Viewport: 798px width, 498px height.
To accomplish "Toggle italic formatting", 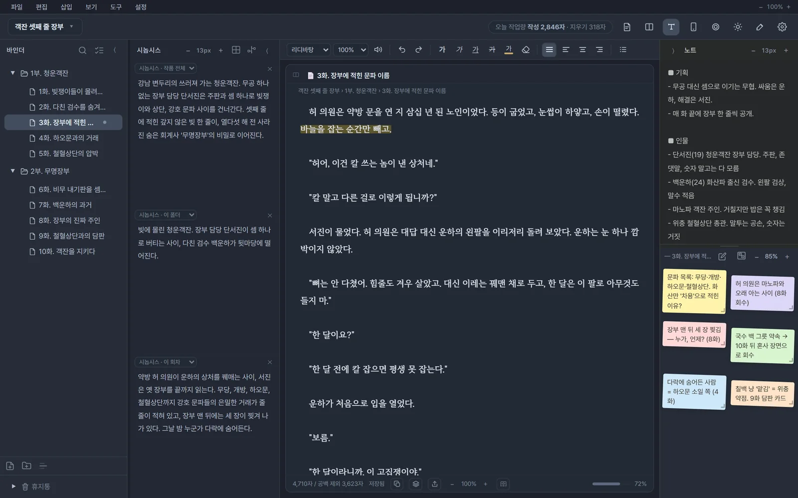I will 459,50.
